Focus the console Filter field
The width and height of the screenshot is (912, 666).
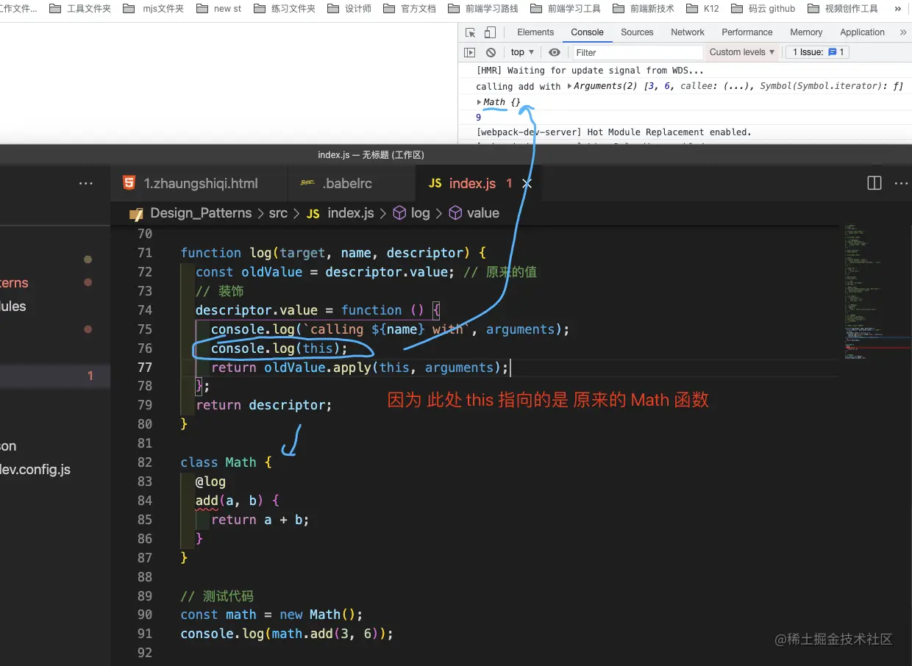coord(637,52)
